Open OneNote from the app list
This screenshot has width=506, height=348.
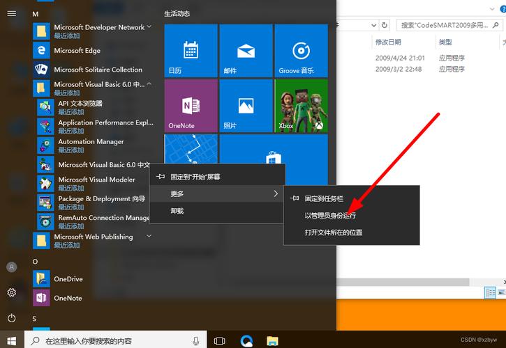(41, 298)
